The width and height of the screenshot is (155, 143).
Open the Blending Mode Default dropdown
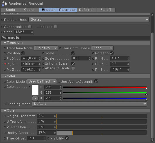coord(89,104)
